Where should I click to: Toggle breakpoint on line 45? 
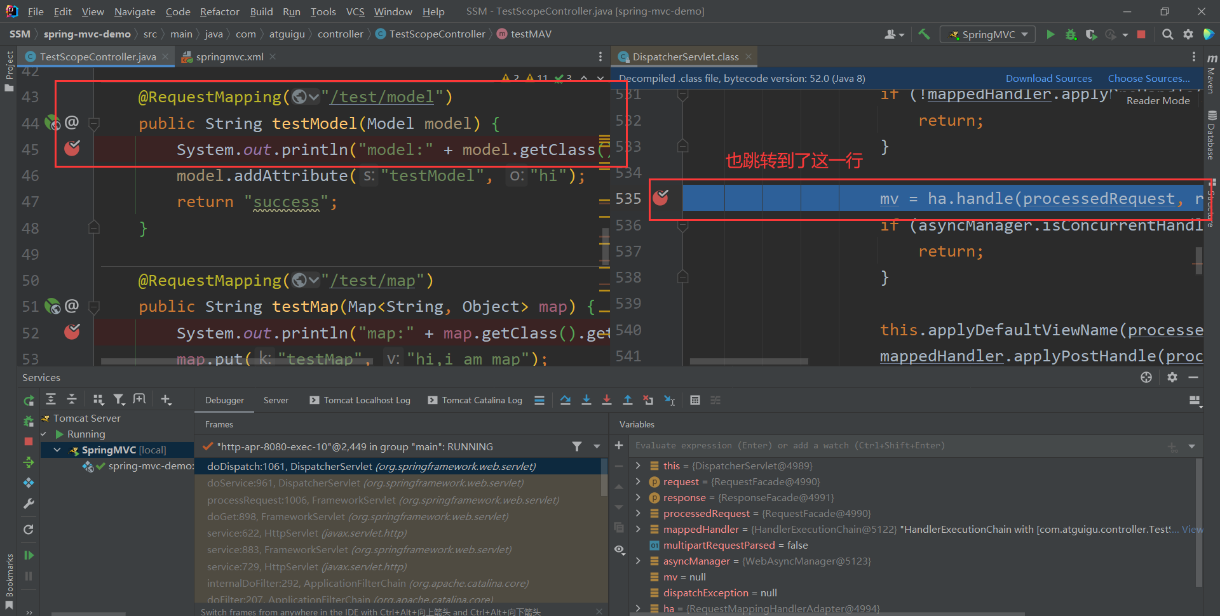tap(72, 149)
